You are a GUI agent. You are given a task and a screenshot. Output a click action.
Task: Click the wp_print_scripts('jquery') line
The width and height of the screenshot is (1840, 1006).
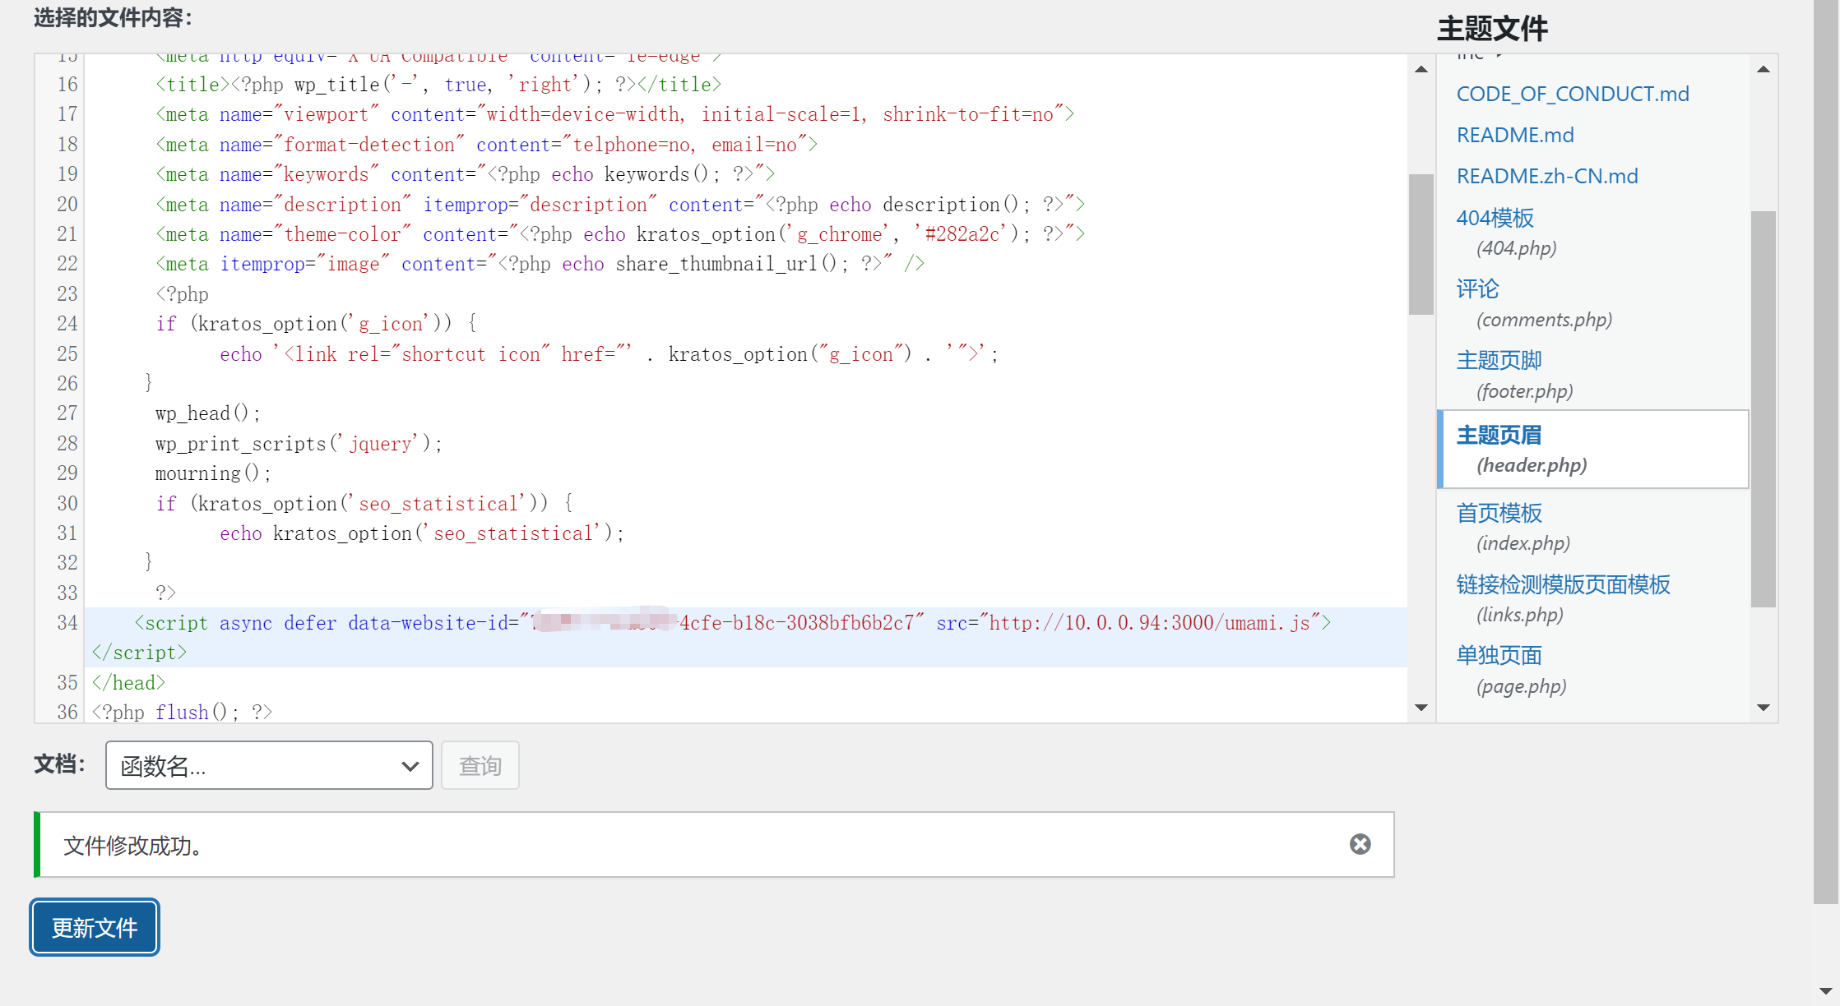click(x=299, y=444)
